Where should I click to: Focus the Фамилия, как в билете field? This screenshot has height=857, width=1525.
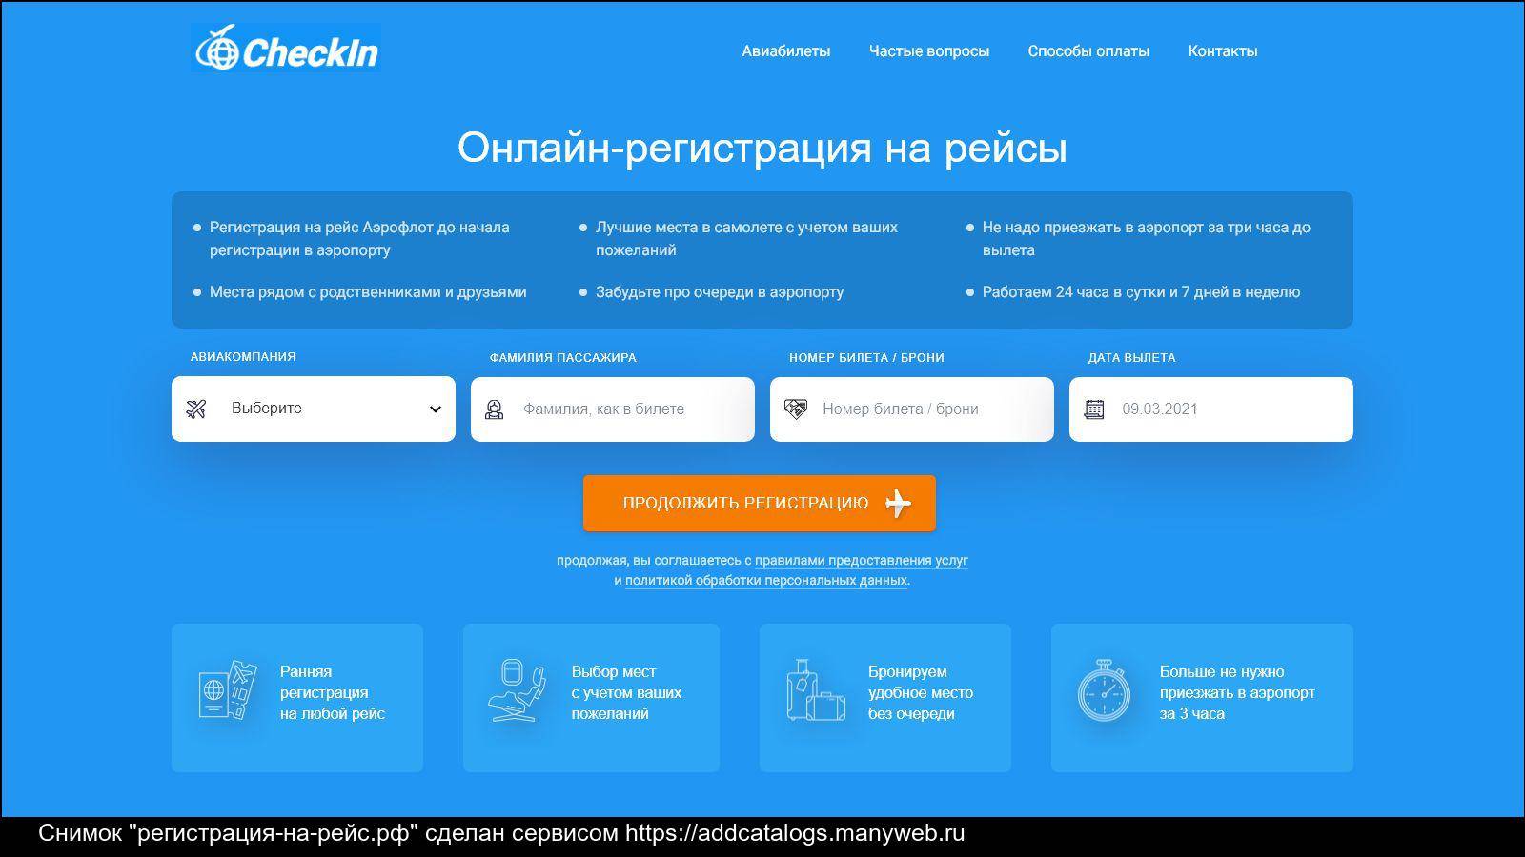tap(613, 409)
